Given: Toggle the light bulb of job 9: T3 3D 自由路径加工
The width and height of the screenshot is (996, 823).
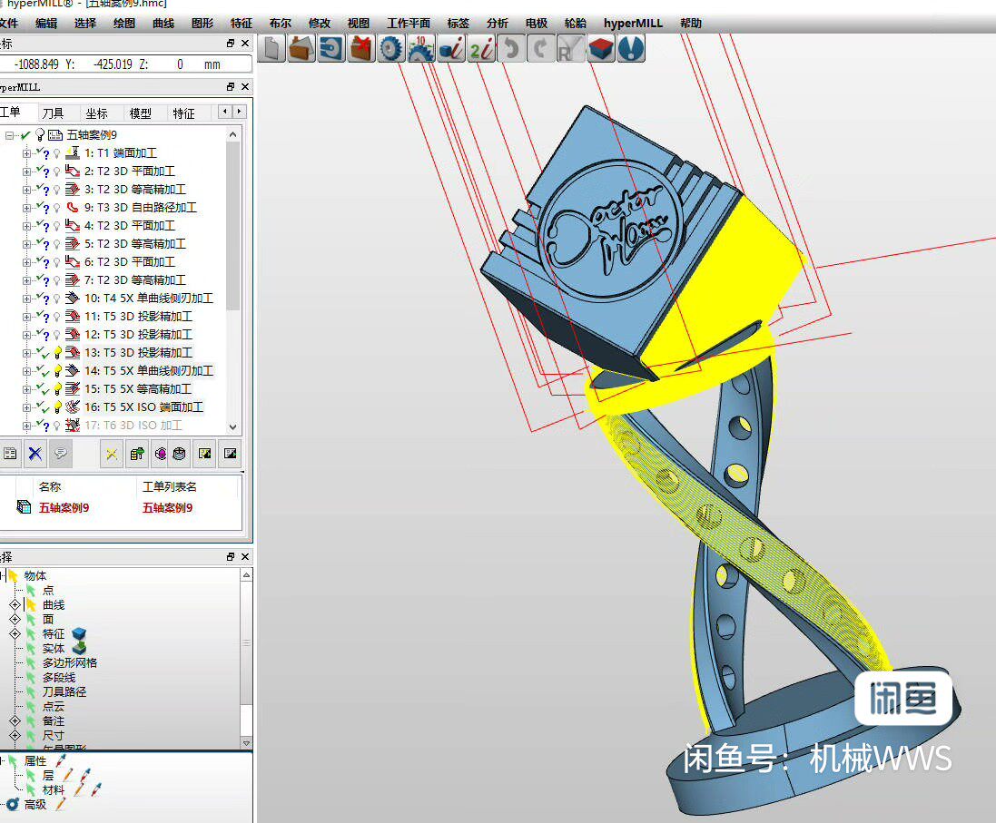Looking at the screenshot, I should (57, 208).
